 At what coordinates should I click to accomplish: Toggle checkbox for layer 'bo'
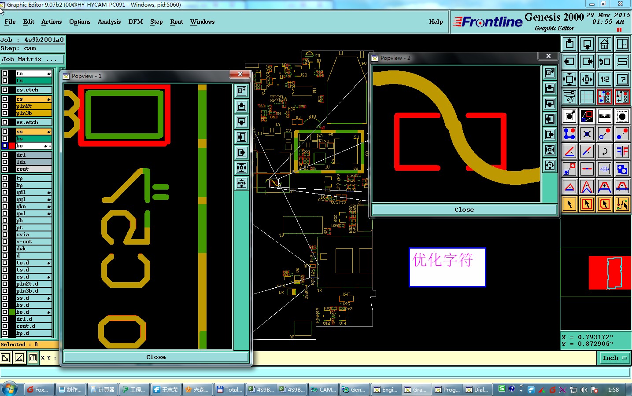point(5,146)
